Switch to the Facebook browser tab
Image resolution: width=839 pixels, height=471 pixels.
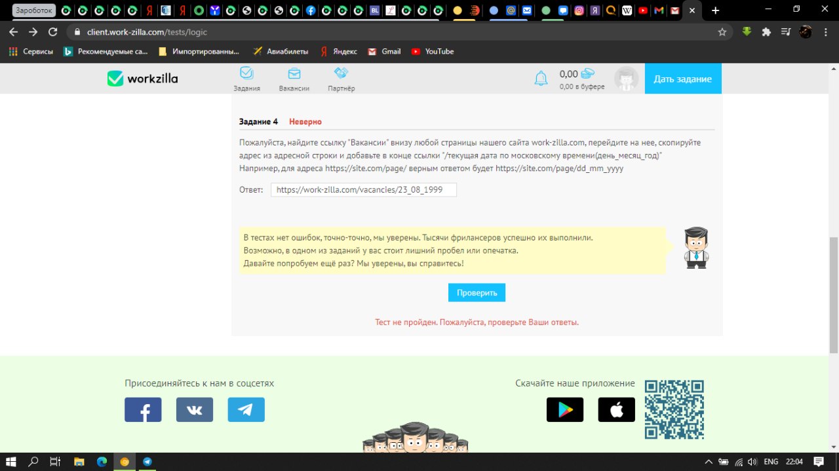point(309,10)
